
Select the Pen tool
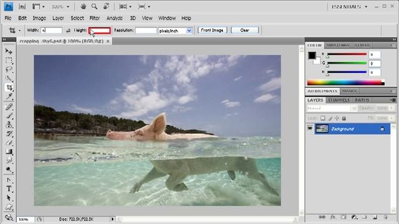point(9,180)
